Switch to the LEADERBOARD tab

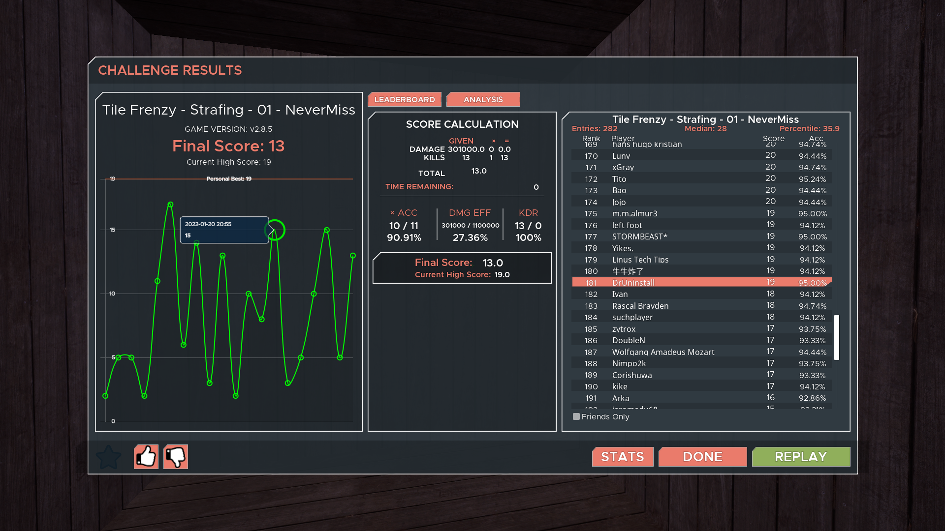click(405, 99)
